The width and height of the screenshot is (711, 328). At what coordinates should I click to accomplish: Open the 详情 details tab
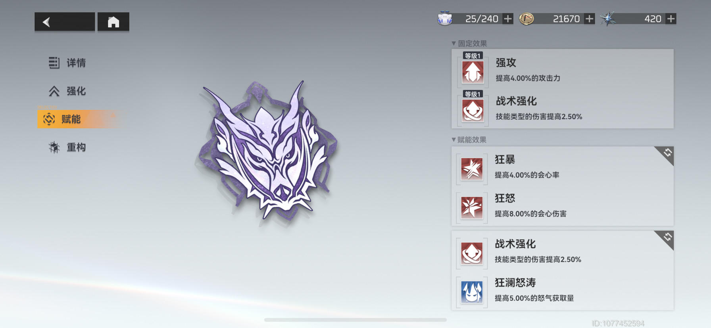coord(67,63)
